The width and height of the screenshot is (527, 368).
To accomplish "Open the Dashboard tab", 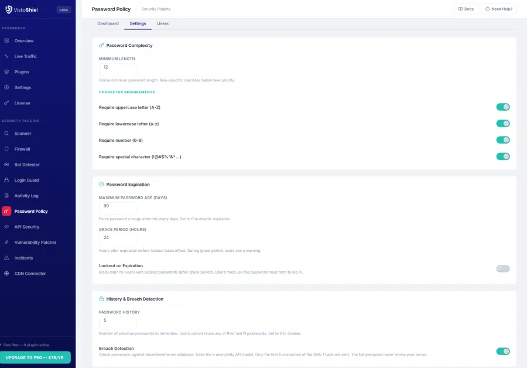I will [108, 23].
